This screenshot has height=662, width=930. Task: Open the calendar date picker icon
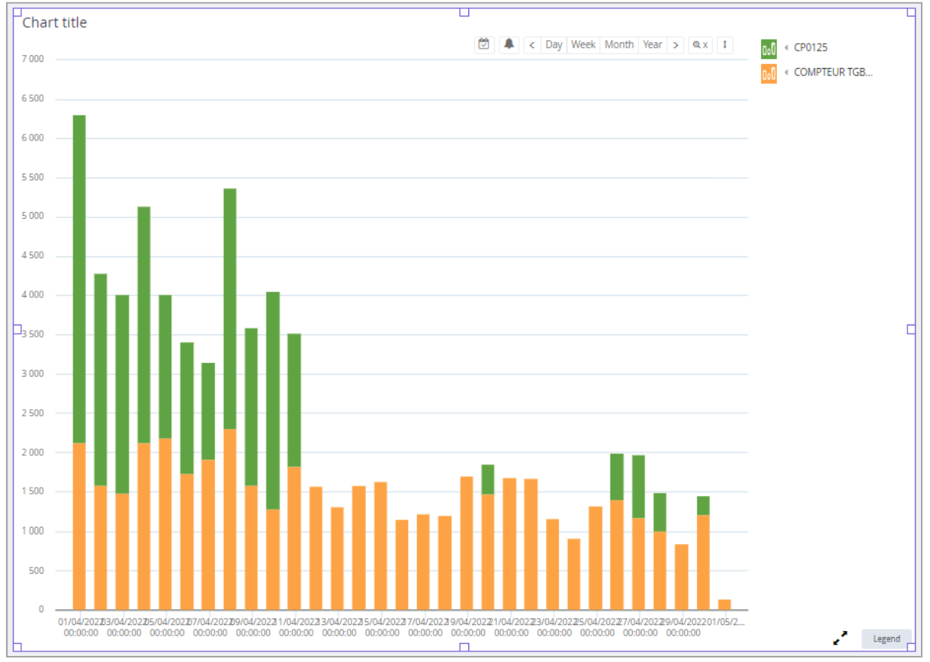tap(484, 45)
